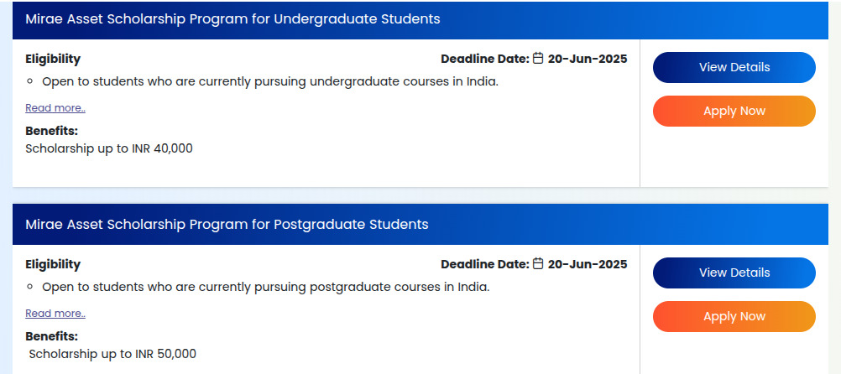Click the 'Scholarship up to INR 40,000' text
This screenshot has height=374, width=841.
tap(109, 148)
